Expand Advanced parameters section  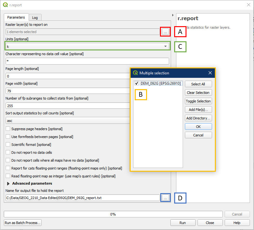9,183
